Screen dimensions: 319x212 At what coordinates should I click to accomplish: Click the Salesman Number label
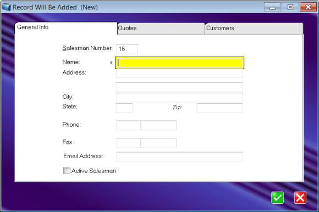click(87, 48)
